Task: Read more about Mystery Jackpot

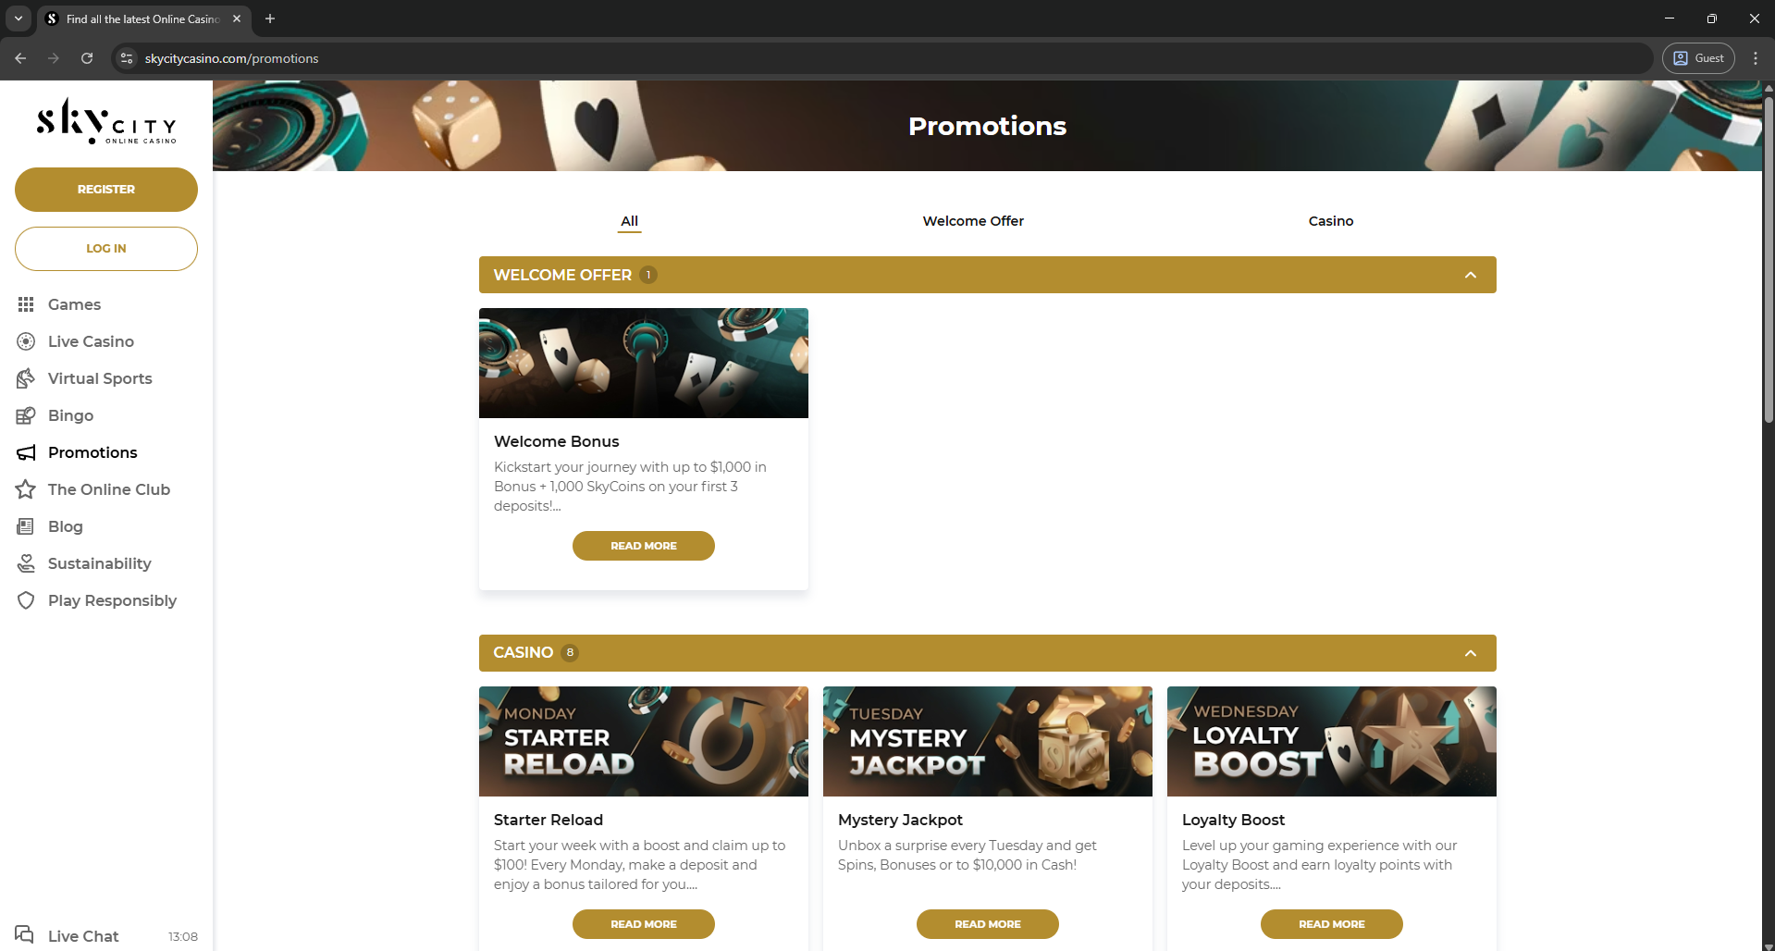Action: click(988, 924)
